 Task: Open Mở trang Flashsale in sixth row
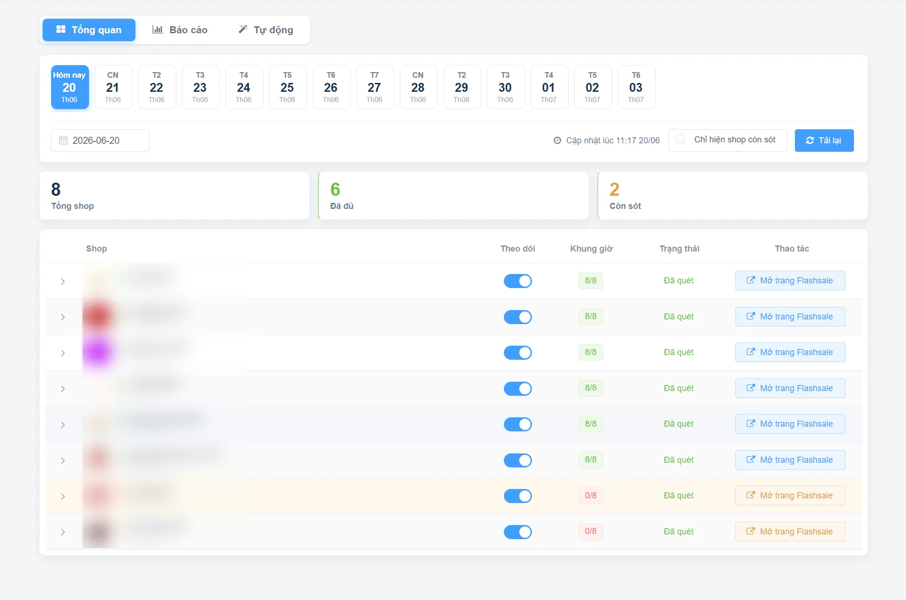click(790, 460)
